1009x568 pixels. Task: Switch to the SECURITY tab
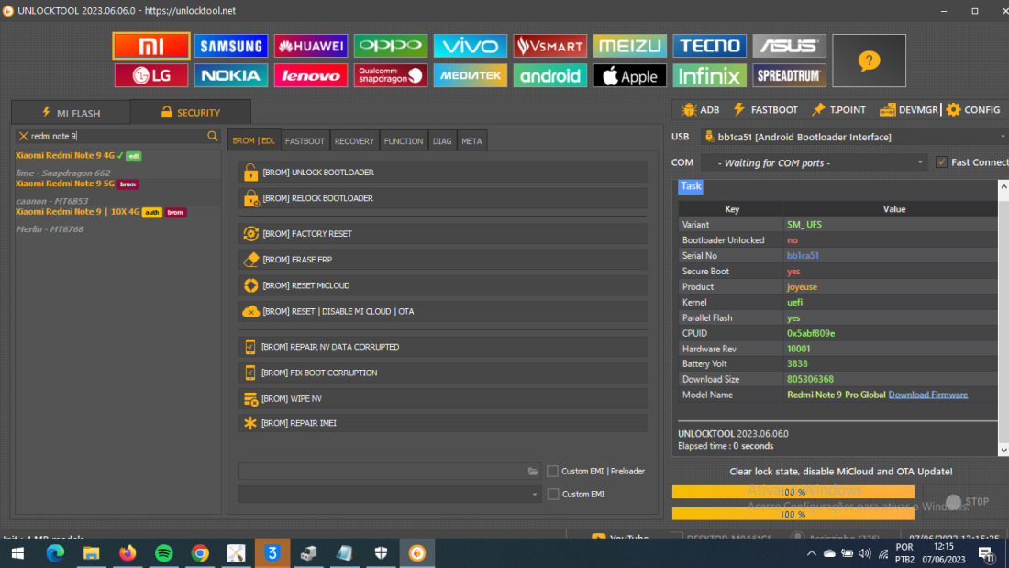pos(191,112)
